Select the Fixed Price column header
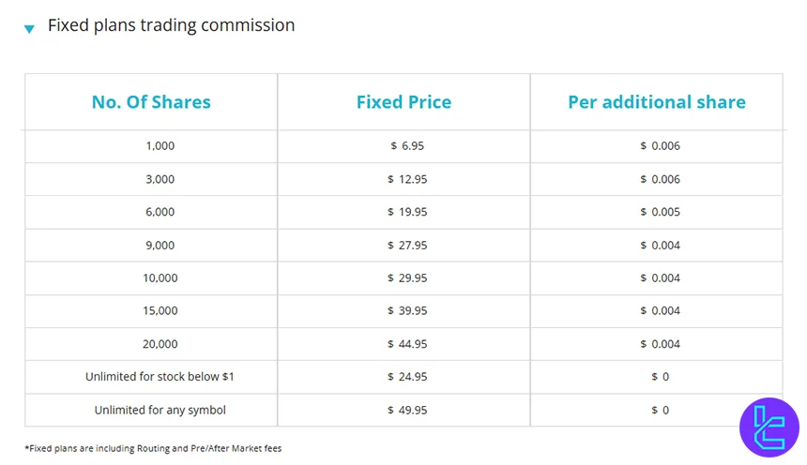 [403, 102]
